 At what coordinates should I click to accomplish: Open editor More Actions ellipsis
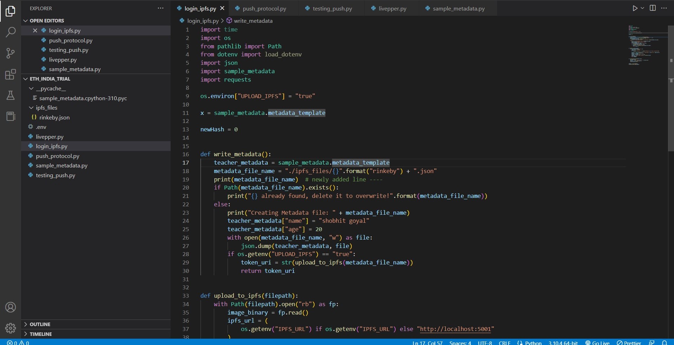point(664,8)
